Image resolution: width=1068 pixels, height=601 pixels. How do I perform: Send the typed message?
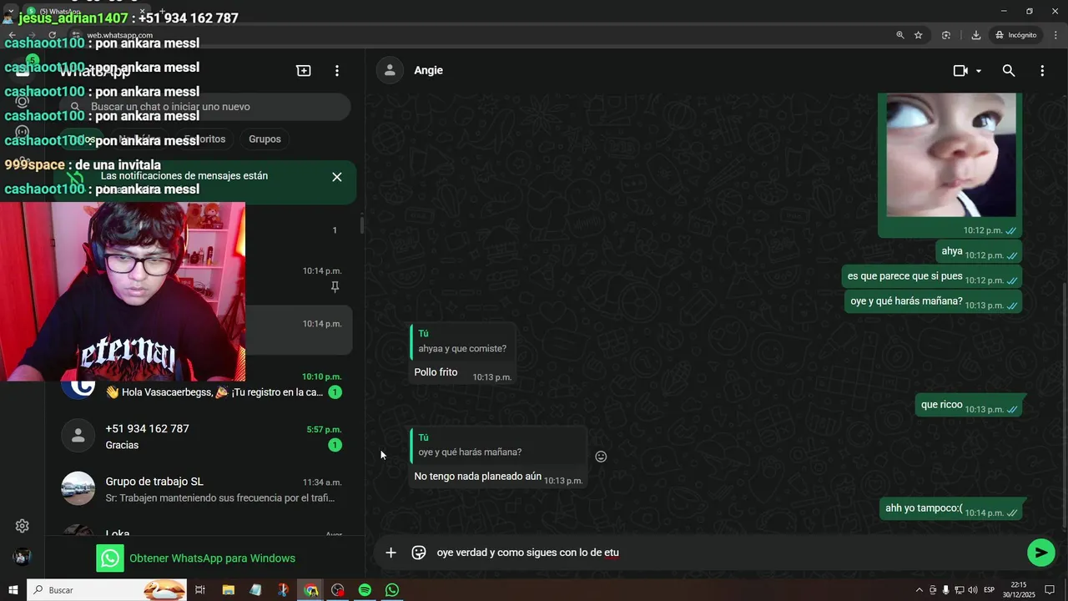pos(1040,553)
